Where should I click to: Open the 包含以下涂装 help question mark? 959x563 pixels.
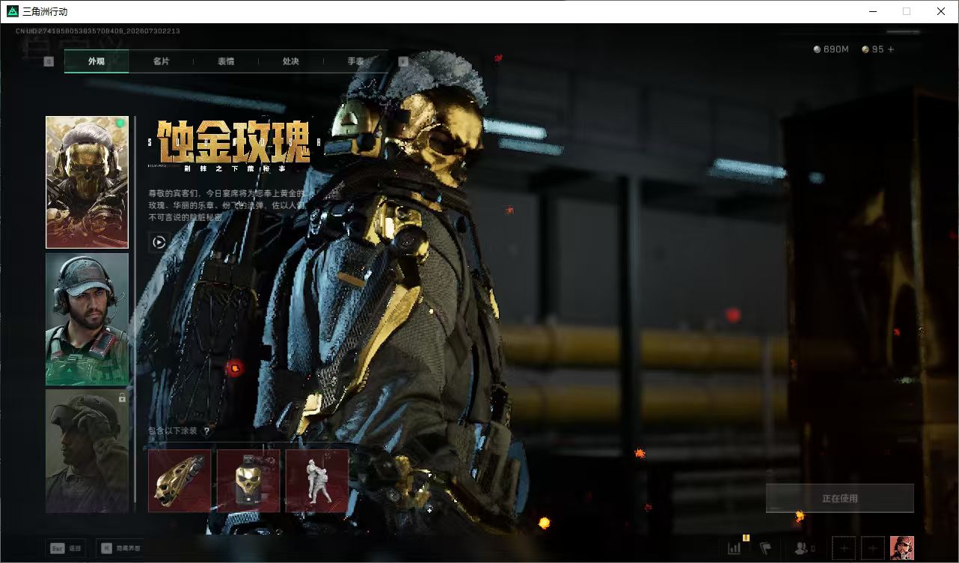207,431
